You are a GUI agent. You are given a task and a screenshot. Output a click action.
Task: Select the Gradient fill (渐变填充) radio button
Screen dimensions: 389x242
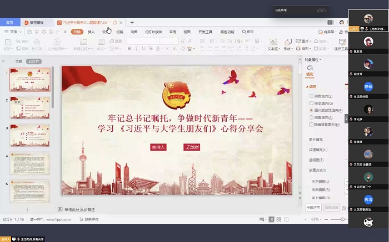point(311,103)
